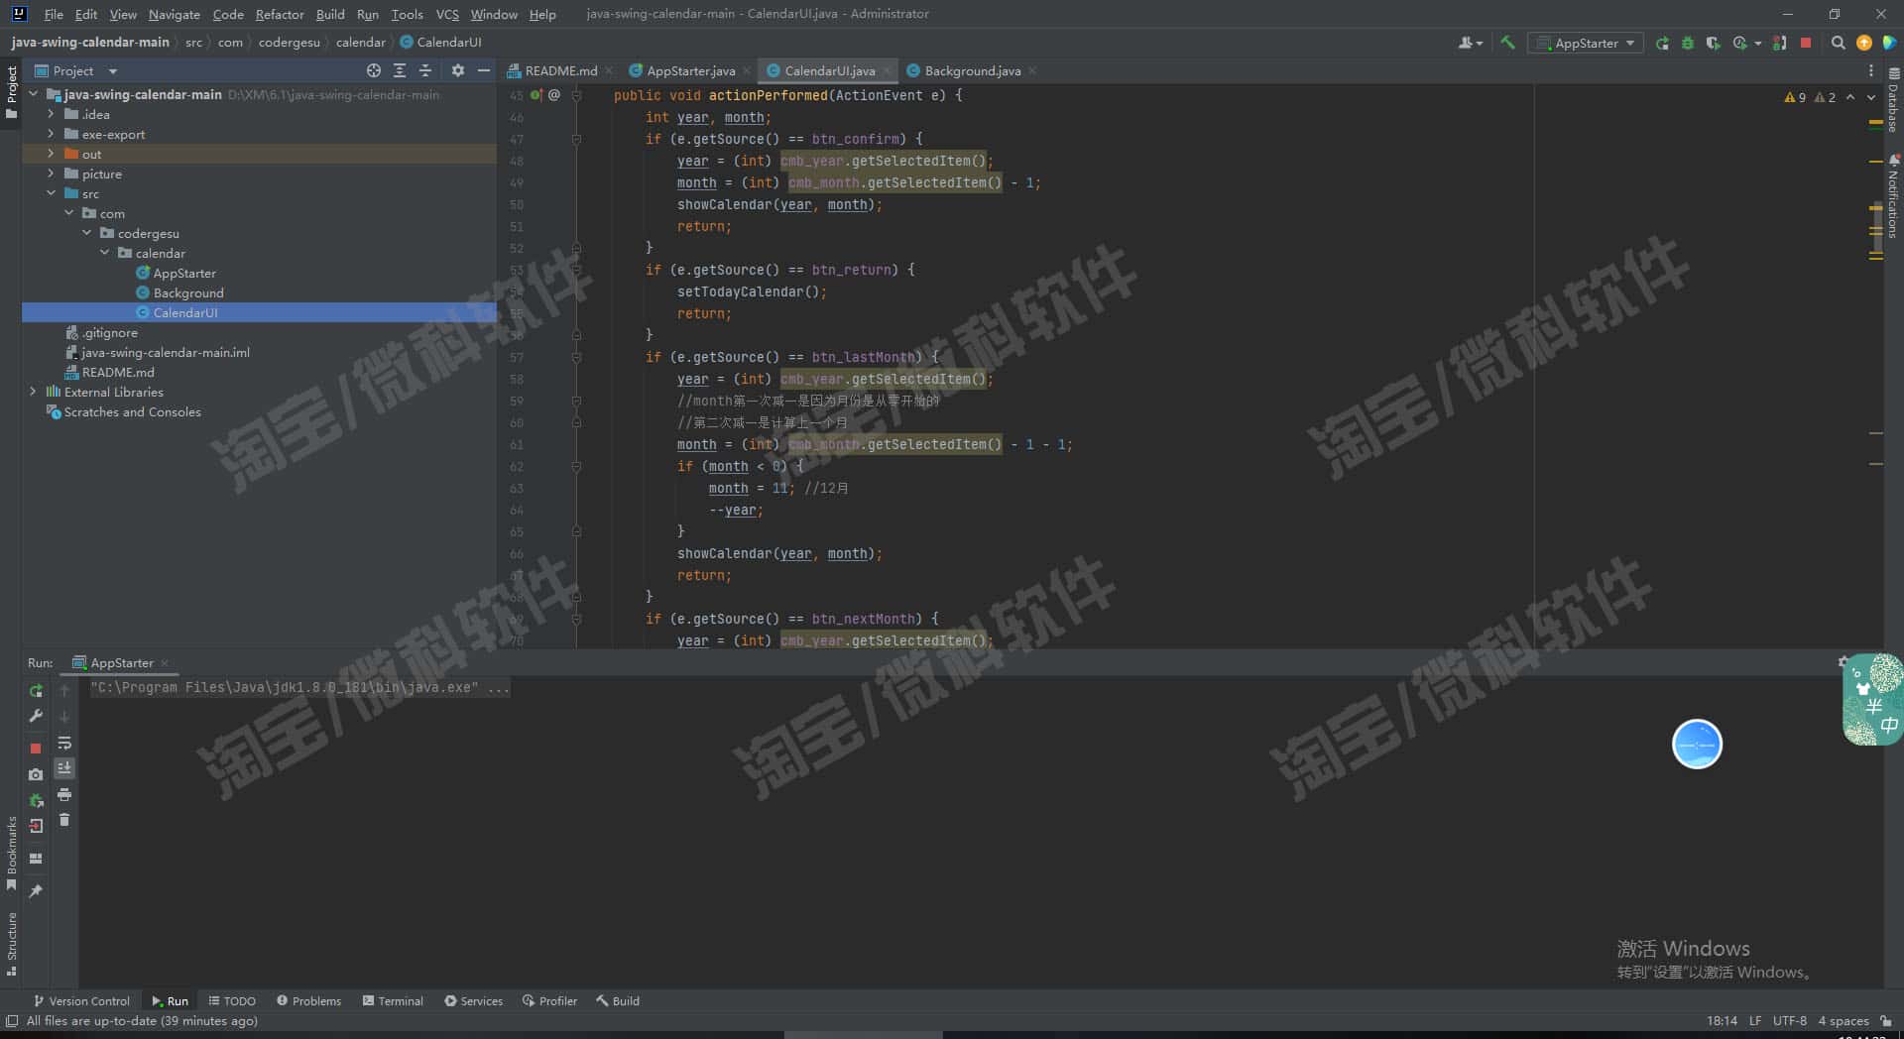Stop the running app from the top toolbar
The height and width of the screenshot is (1039, 1904).
point(1806,43)
